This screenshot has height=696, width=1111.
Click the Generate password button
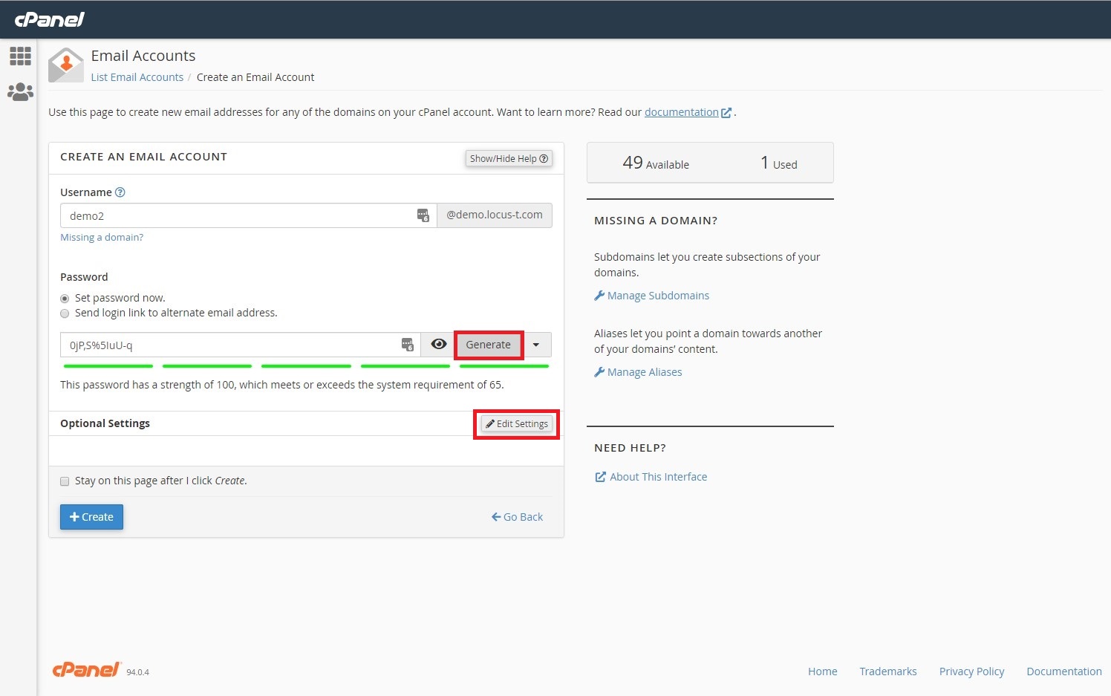click(x=488, y=345)
